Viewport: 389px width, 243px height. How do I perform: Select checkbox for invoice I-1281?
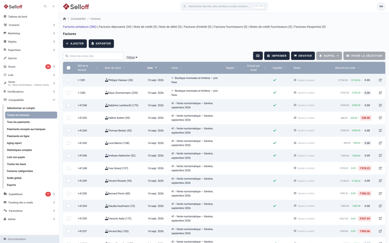(x=68, y=80)
